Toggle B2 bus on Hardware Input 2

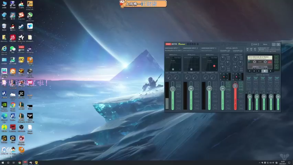pos(197,97)
